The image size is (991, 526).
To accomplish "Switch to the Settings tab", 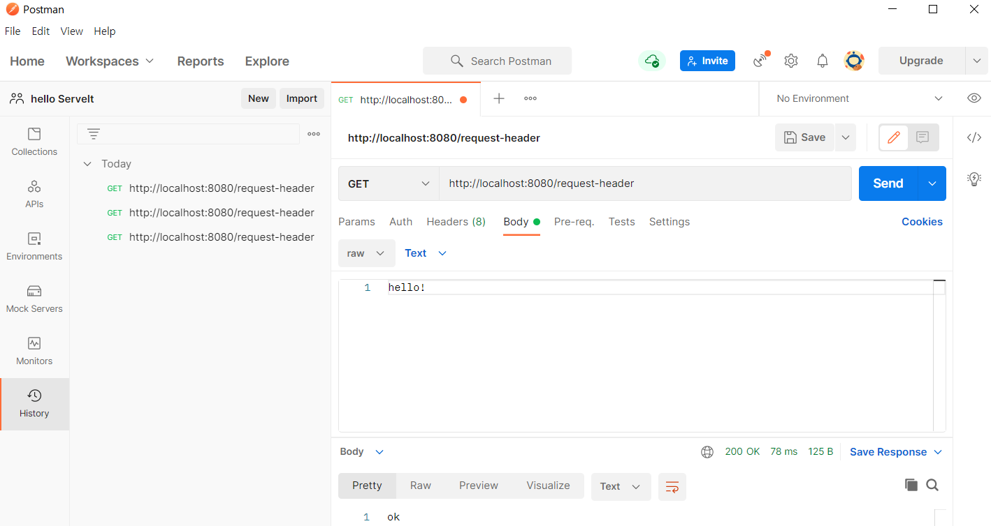I will (670, 222).
